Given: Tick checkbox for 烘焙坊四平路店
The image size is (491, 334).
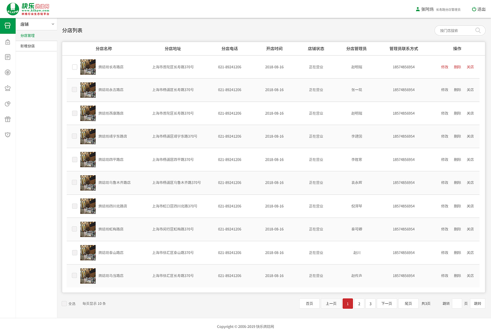Looking at the screenshot, I should (x=74, y=160).
